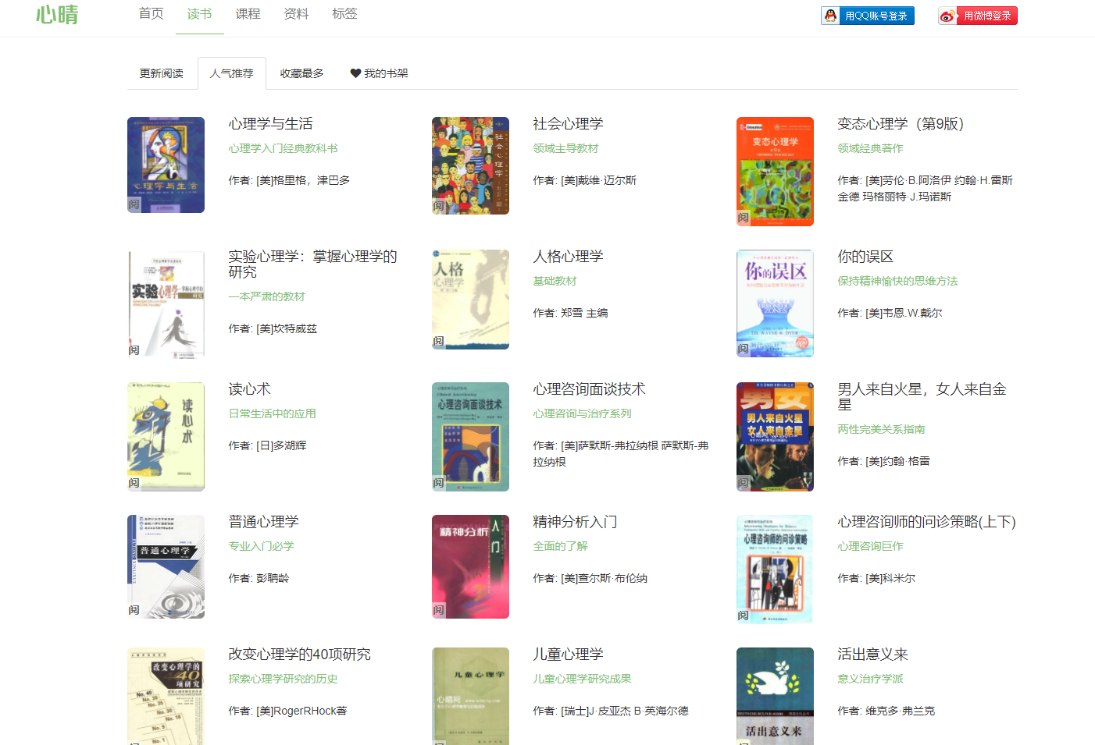
Task: Click the 阅 badge on 社会心理学 cover
Action: pyautogui.click(x=438, y=204)
